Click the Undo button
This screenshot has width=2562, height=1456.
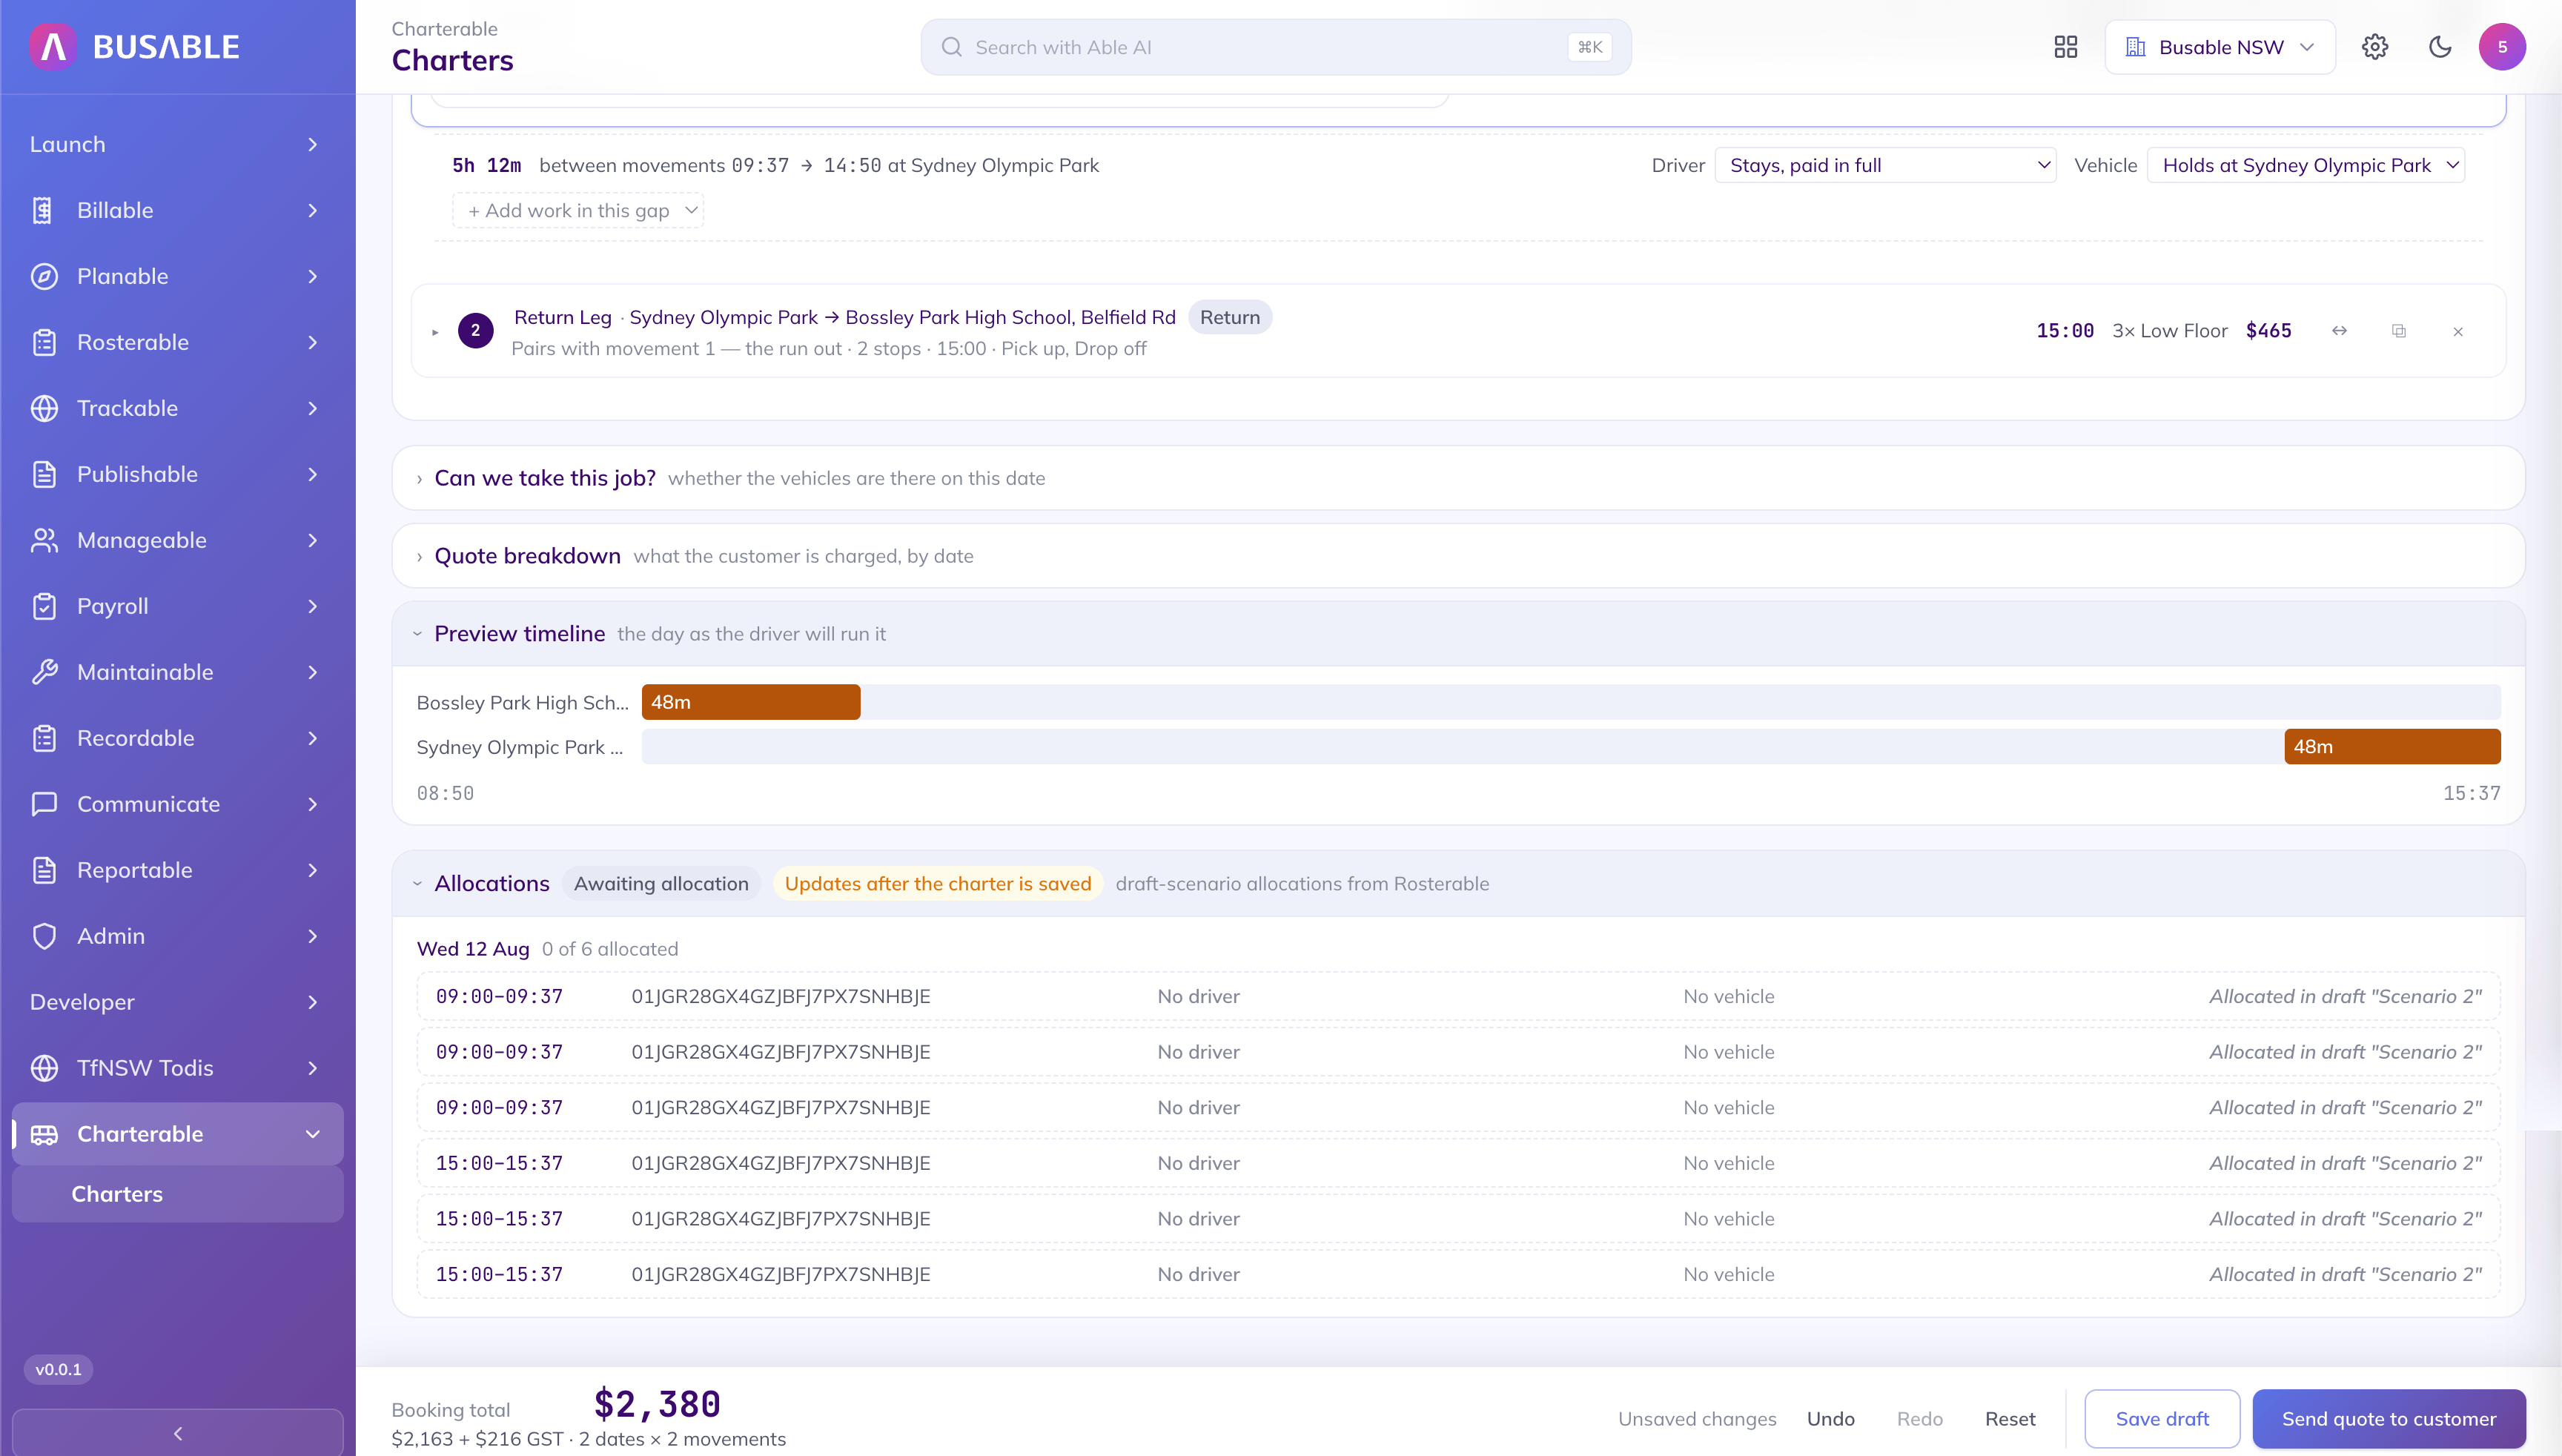pyautogui.click(x=1830, y=1419)
